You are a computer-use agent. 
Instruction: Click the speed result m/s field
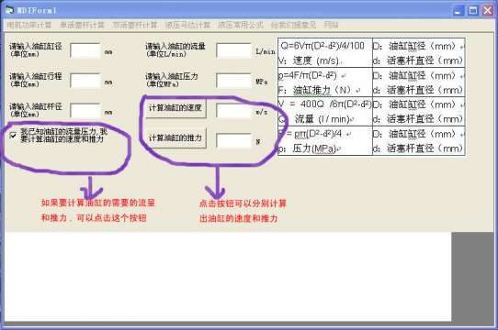tap(233, 111)
